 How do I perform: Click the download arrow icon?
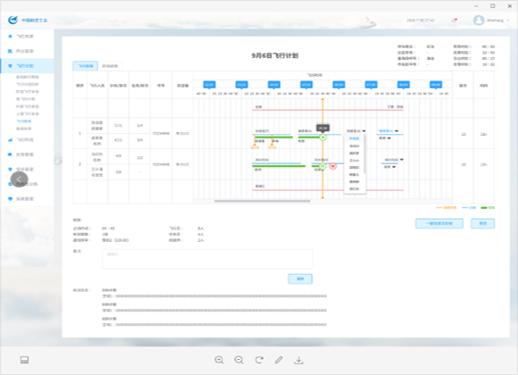(298, 360)
